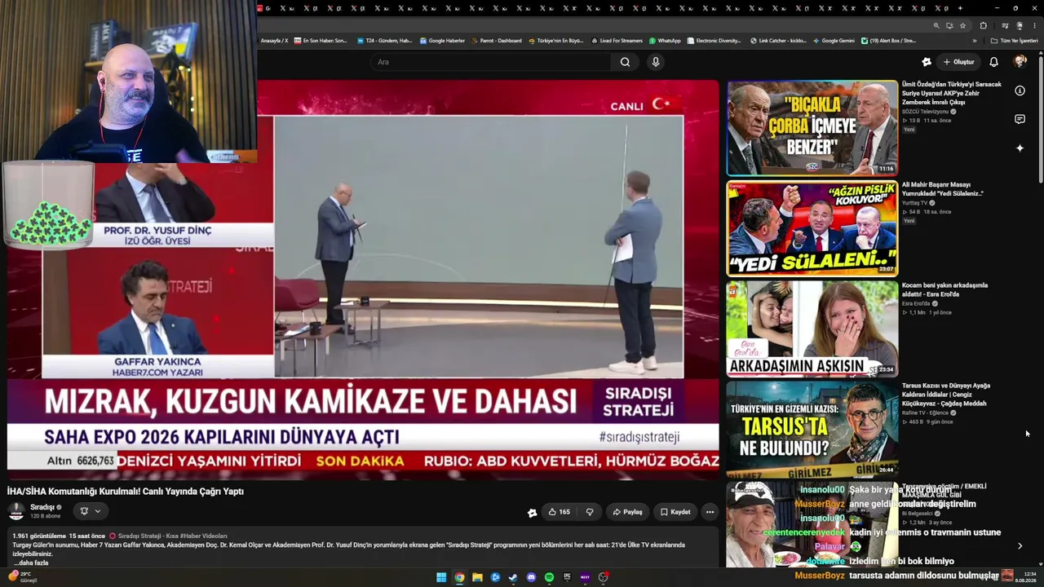Open the 'Tarsus Kazısı ve Dünyayı Ayağa' title
This screenshot has height=587, width=1044.
pos(946,395)
